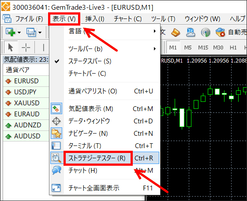The width and height of the screenshot is (247, 201).
Task: Click the Strategy Tester magnifier icon
Action: [56, 158]
